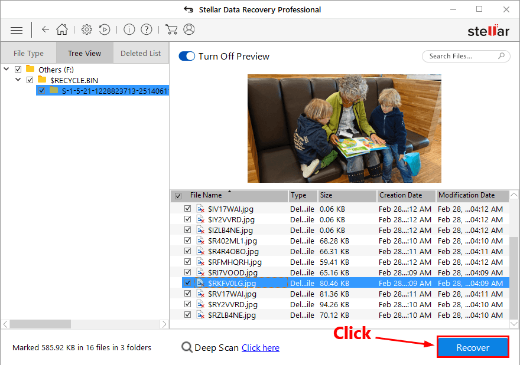
Task: Uncheck the $RECYCLE.BIN checkbox
Action: 30,80
